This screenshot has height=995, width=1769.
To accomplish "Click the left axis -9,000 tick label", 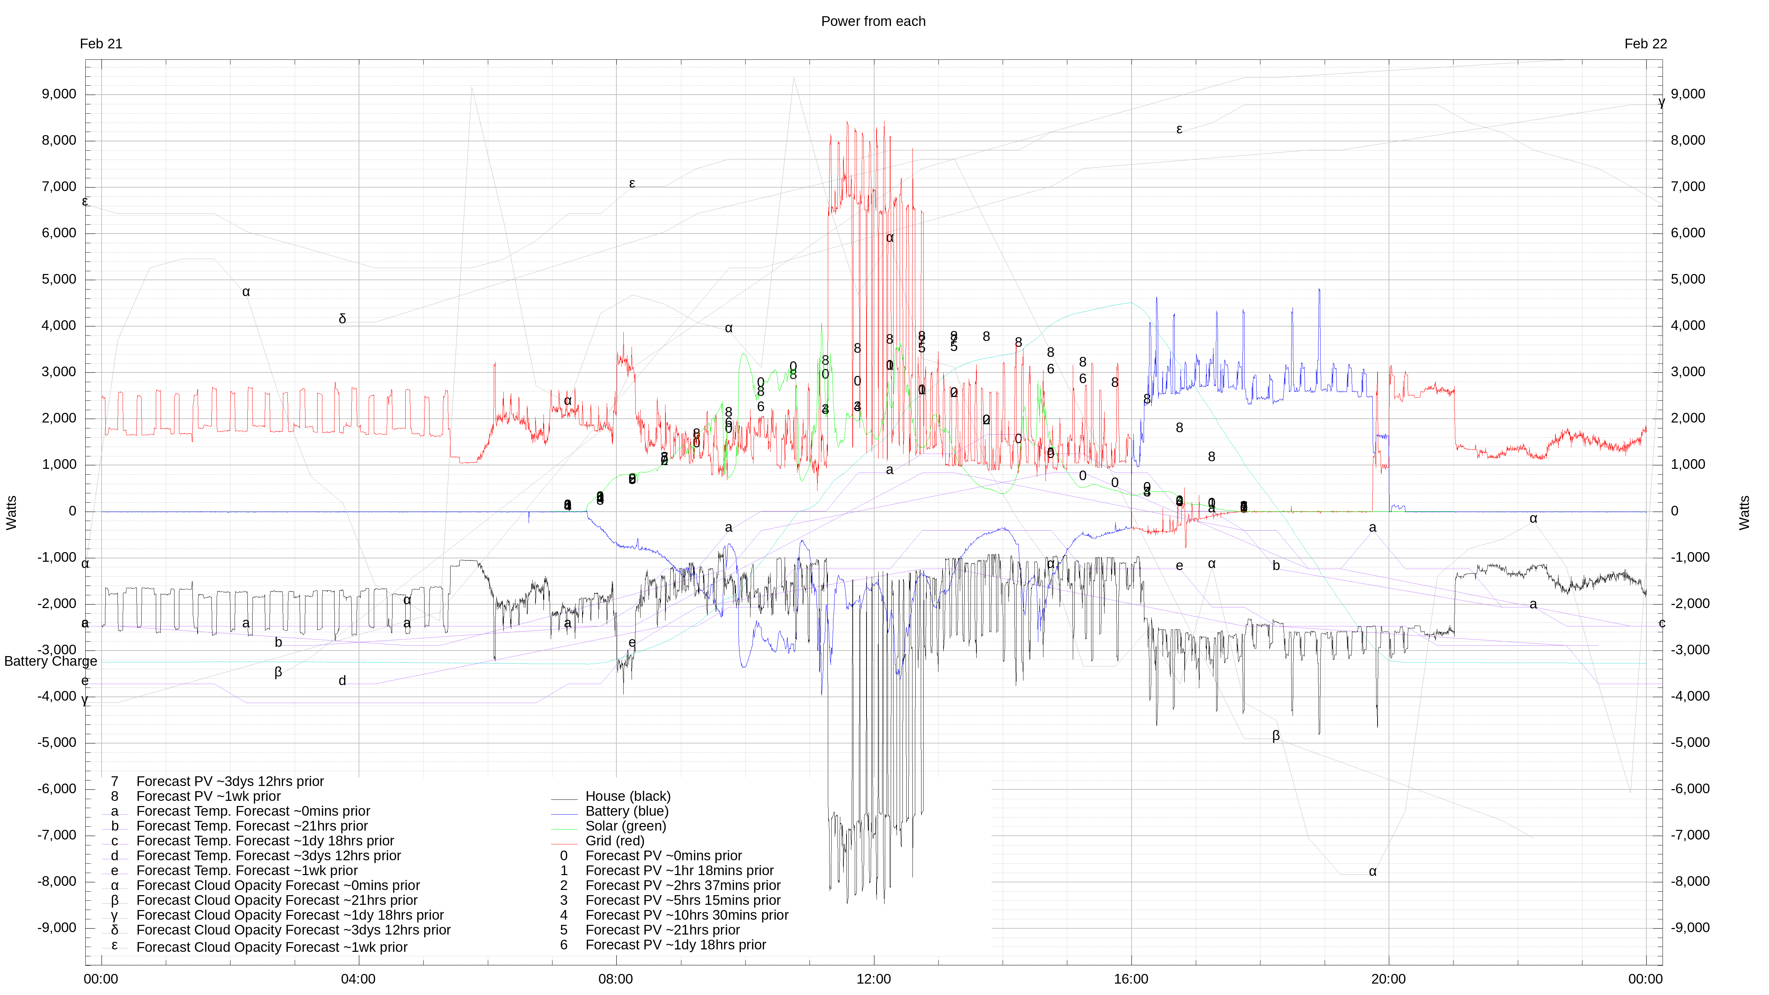I will 56,928.
